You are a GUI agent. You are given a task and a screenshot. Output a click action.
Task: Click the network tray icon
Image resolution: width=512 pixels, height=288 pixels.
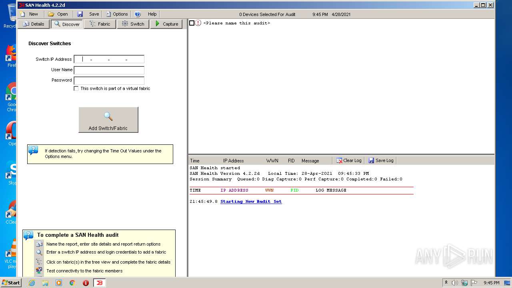click(464, 283)
